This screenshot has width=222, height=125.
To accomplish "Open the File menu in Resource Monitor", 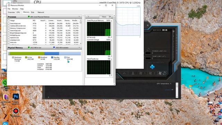I will coord(9,9).
